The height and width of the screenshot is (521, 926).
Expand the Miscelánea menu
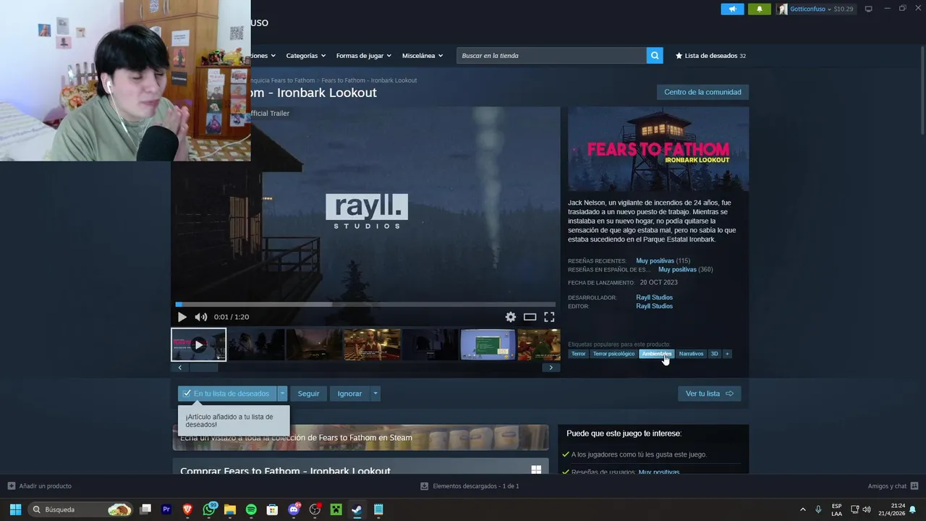click(x=422, y=56)
